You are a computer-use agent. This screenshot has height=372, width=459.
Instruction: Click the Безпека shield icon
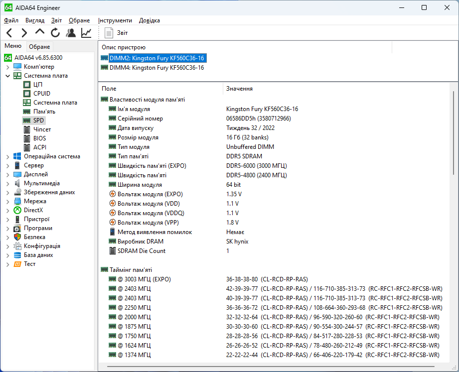point(17,237)
